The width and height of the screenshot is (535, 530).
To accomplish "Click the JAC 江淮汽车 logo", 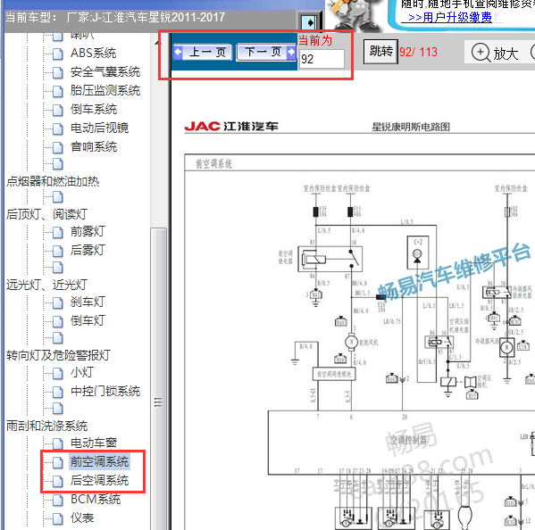I will (x=231, y=127).
